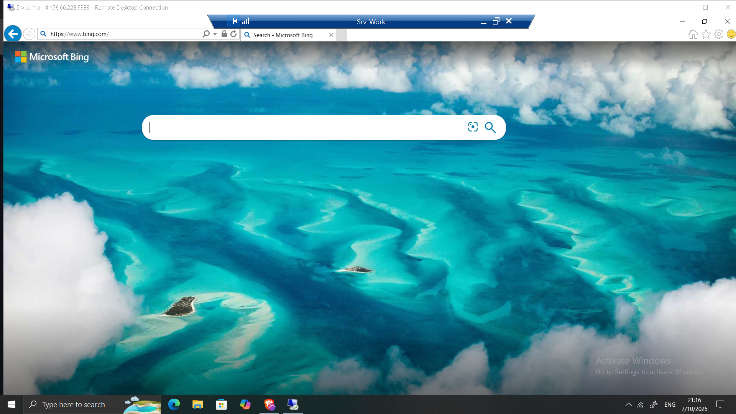
Task: Open Microsoft Edge from the taskbar
Action: 174,404
